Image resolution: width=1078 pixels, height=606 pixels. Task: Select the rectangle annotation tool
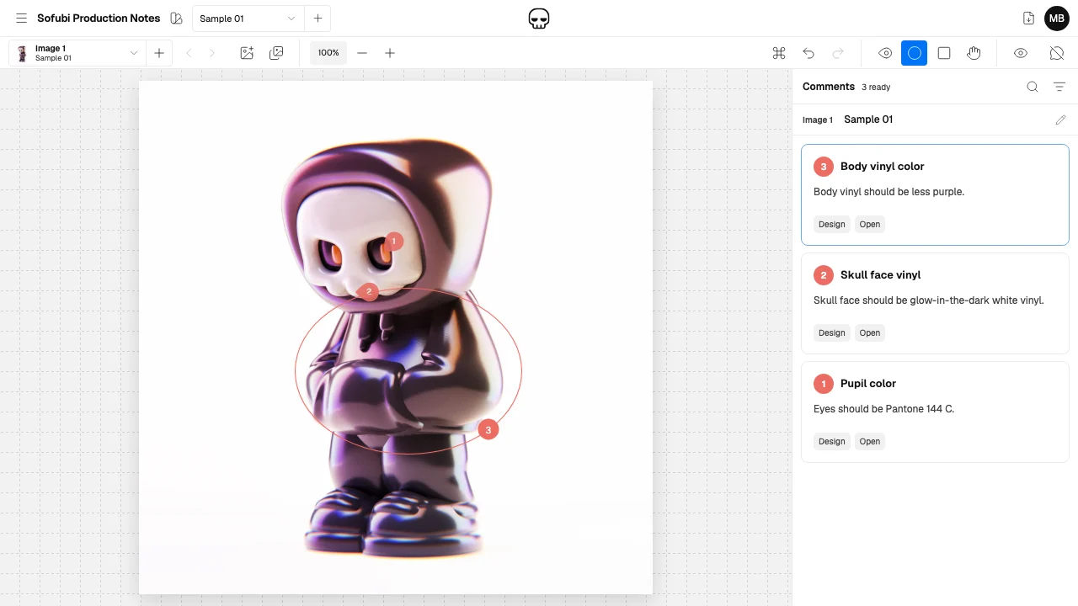coord(944,53)
